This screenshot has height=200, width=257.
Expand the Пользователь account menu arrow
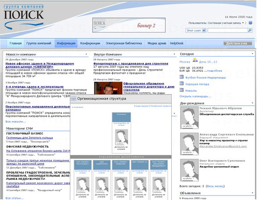pyautogui.click(x=243, y=23)
